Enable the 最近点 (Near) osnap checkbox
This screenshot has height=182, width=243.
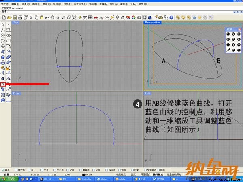[x=16, y=170]
